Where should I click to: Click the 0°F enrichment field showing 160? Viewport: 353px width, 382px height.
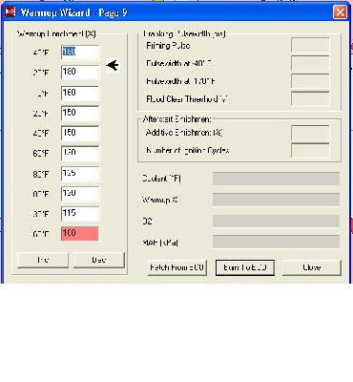[80, 94]
